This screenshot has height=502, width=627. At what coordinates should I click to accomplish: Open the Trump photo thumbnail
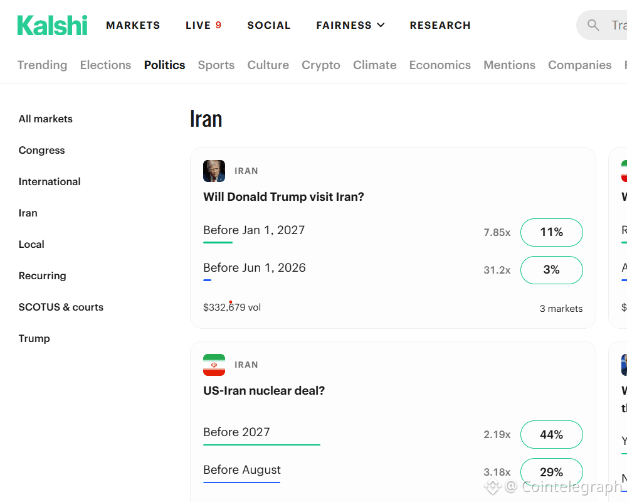[x=214, y=171]
